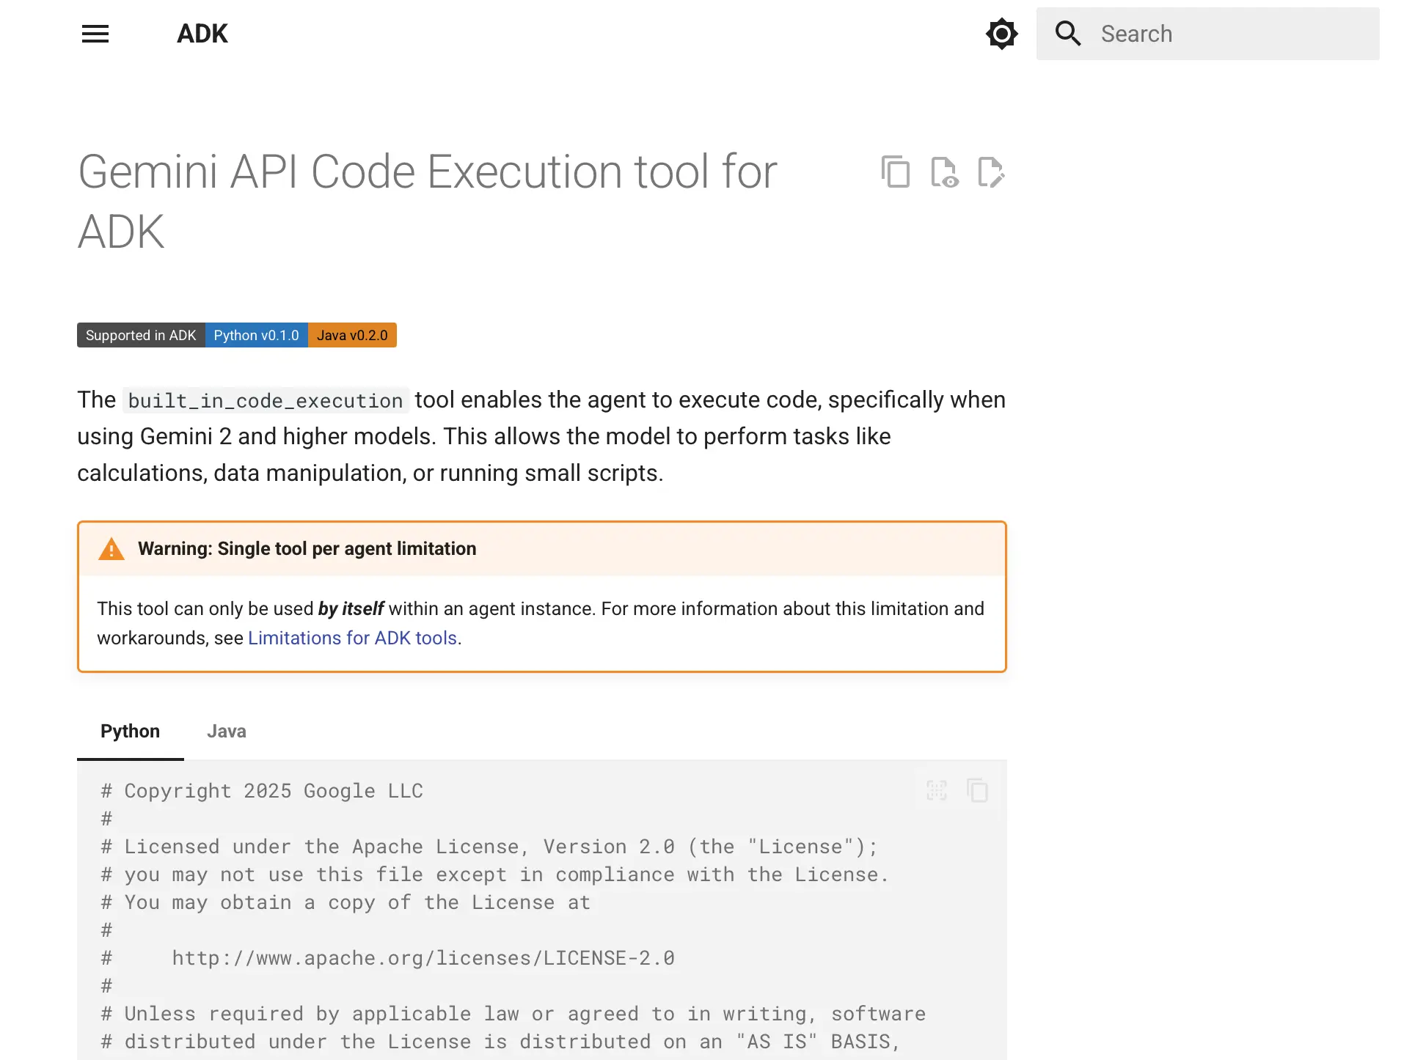Select the Python code tab
Image resolution: width=1426 pixels, height=1060 pixels.
(130, 731)
